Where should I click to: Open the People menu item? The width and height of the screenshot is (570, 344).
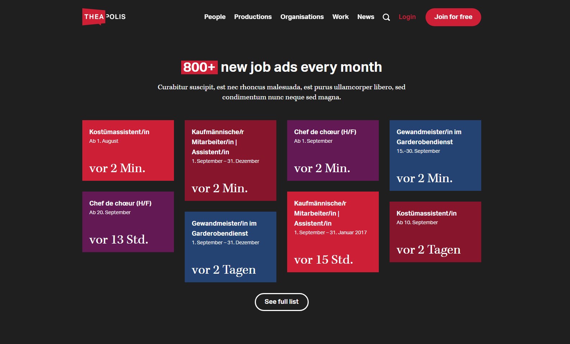click(x=215, y=17)
